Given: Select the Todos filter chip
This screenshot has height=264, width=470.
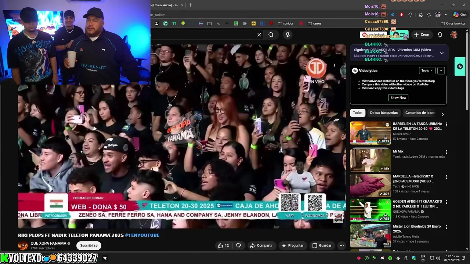Looking at the screenshot, I should click(x=358, y=113).
